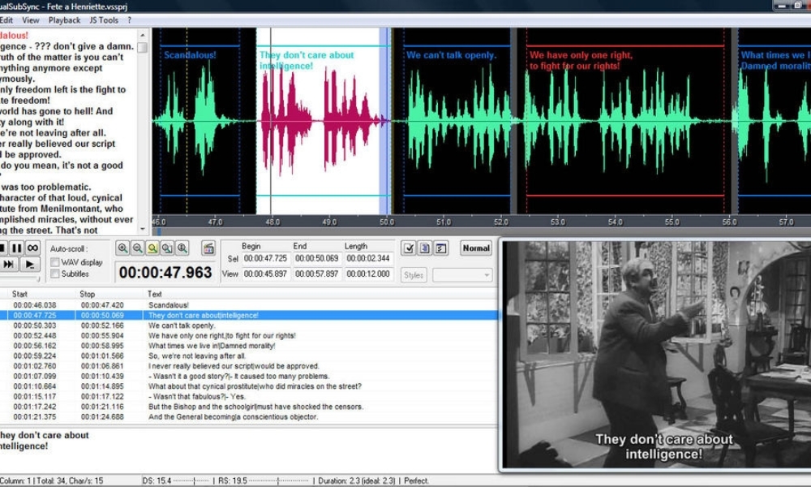Zoom out on waveform
This screenshot has height=487, width=811.
coord(138,248)
